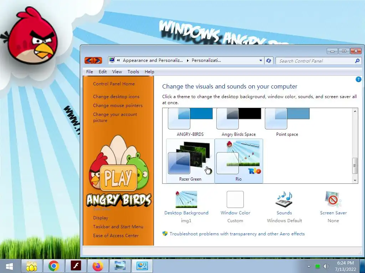Click the theme list scroll down arrow
Image resolution: width=365 pixels, height=273 pixels.
(355, 180)
